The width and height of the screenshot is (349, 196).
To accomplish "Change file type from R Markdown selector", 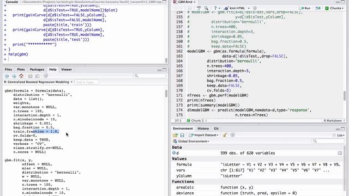I will 334,121.
